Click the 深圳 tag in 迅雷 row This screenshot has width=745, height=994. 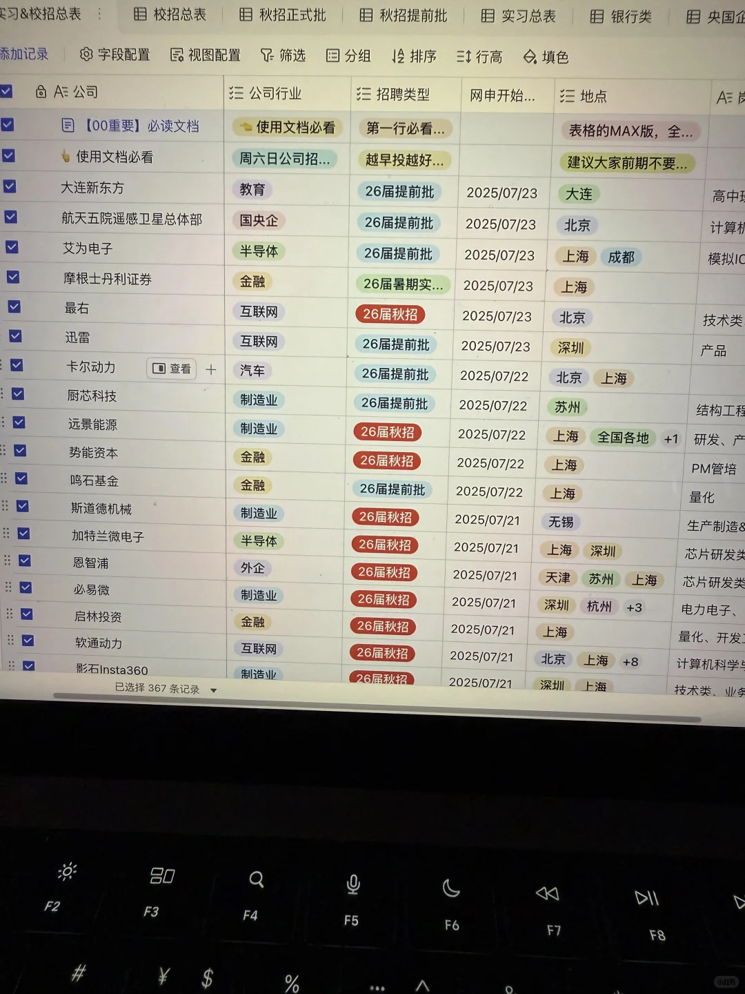[570, 348]
